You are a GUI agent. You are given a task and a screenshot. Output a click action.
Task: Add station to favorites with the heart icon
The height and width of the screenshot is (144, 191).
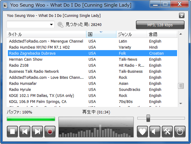click(x=142, y=132)
